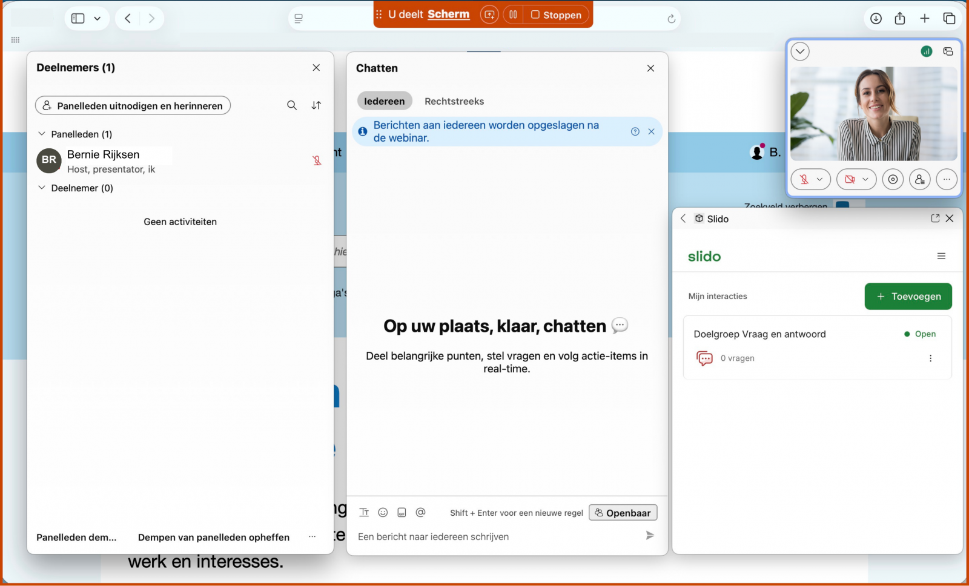Insert a GIF via chat toolbar icon
The width and height of the screenshot is (969, 586).
402,513
